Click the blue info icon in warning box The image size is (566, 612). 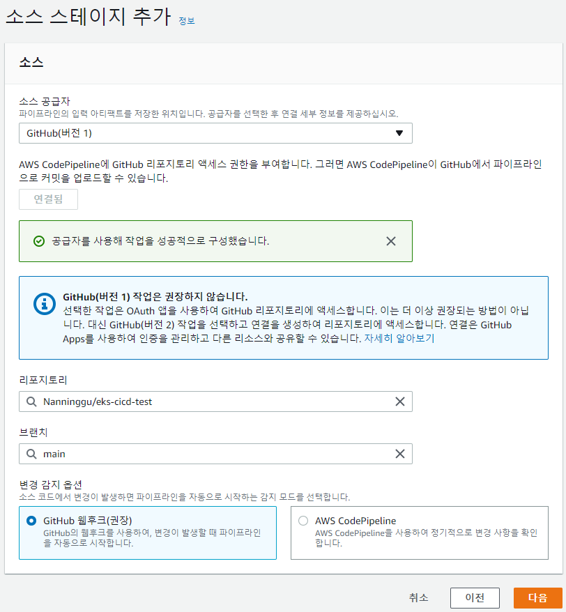44,304
